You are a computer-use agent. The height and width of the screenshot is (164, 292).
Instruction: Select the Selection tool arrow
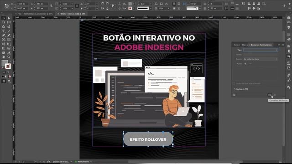pyautogui.click(x=4, y=18)
